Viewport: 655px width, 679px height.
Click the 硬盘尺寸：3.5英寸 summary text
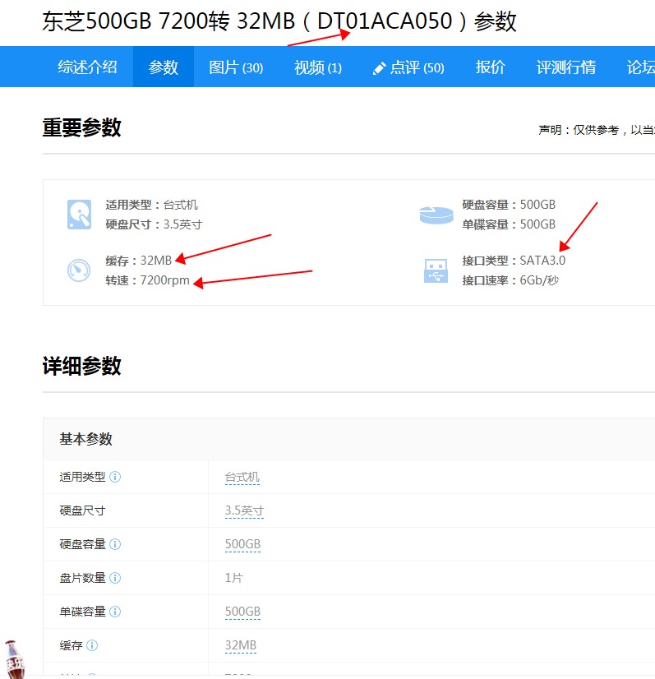[x=154, y=224]
